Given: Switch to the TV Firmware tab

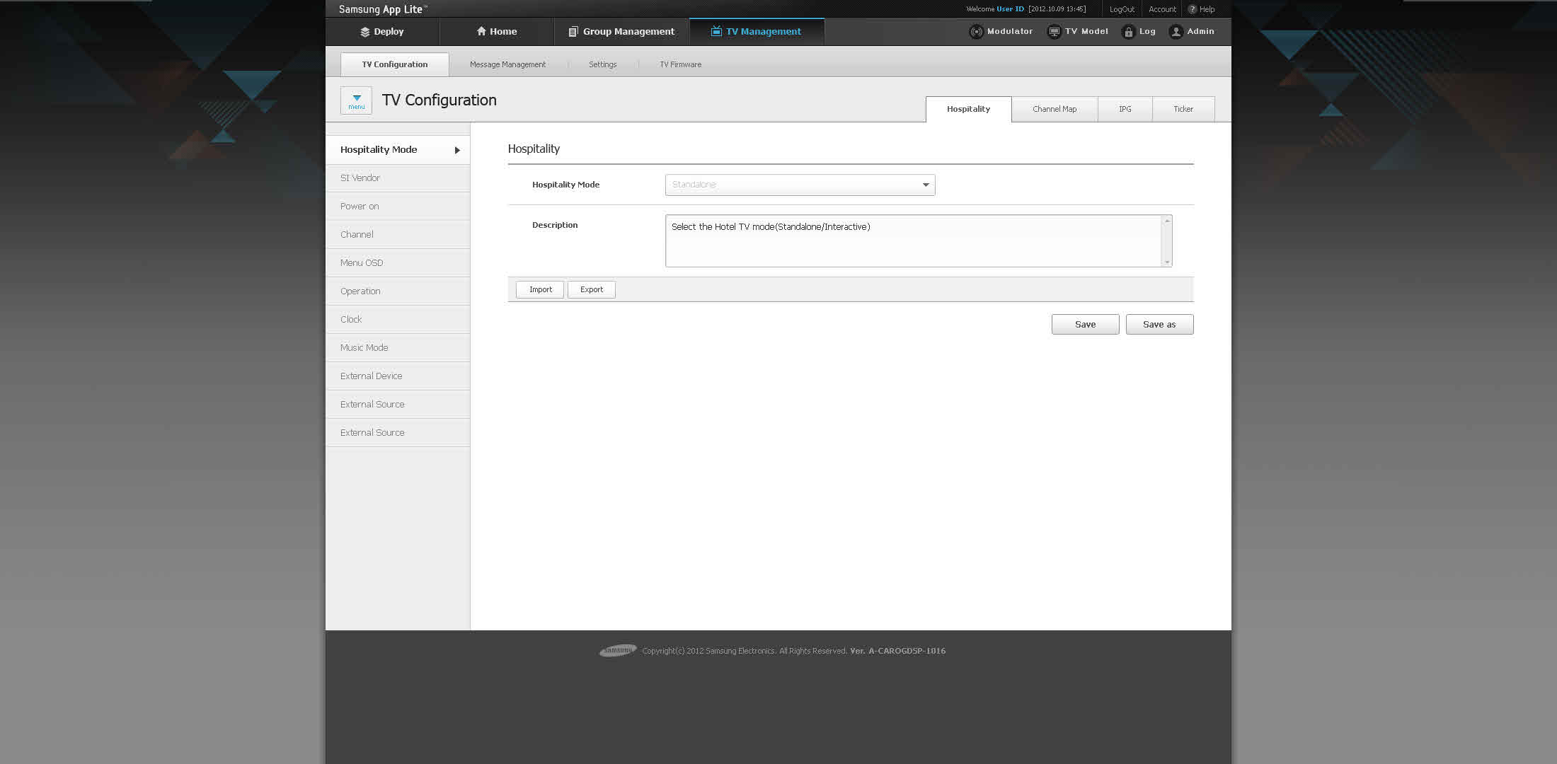Looking at the screenshot, I should (x=681, y=64).
